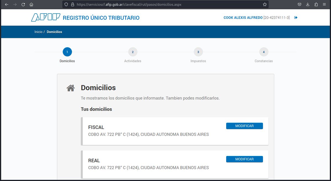Image resolution: width=331 pixels, height=181 pixels.
Task: Click the REAL address text line
Action: coord(148,168)
